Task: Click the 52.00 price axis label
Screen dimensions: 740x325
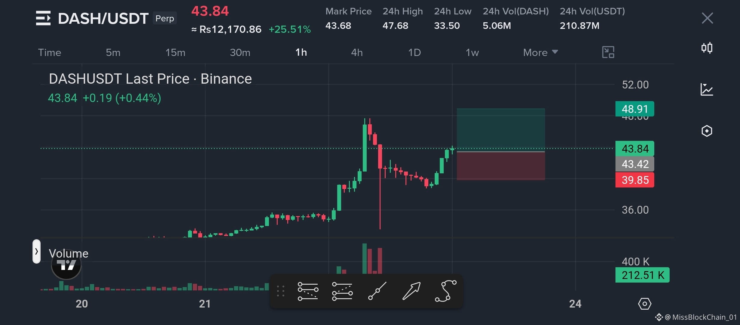Action: [x=635, y=85]
